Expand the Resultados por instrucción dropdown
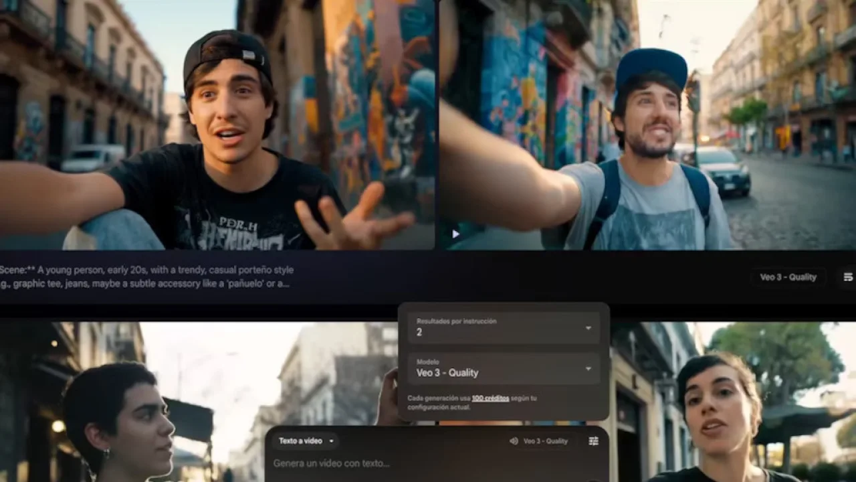 (504, 327)
